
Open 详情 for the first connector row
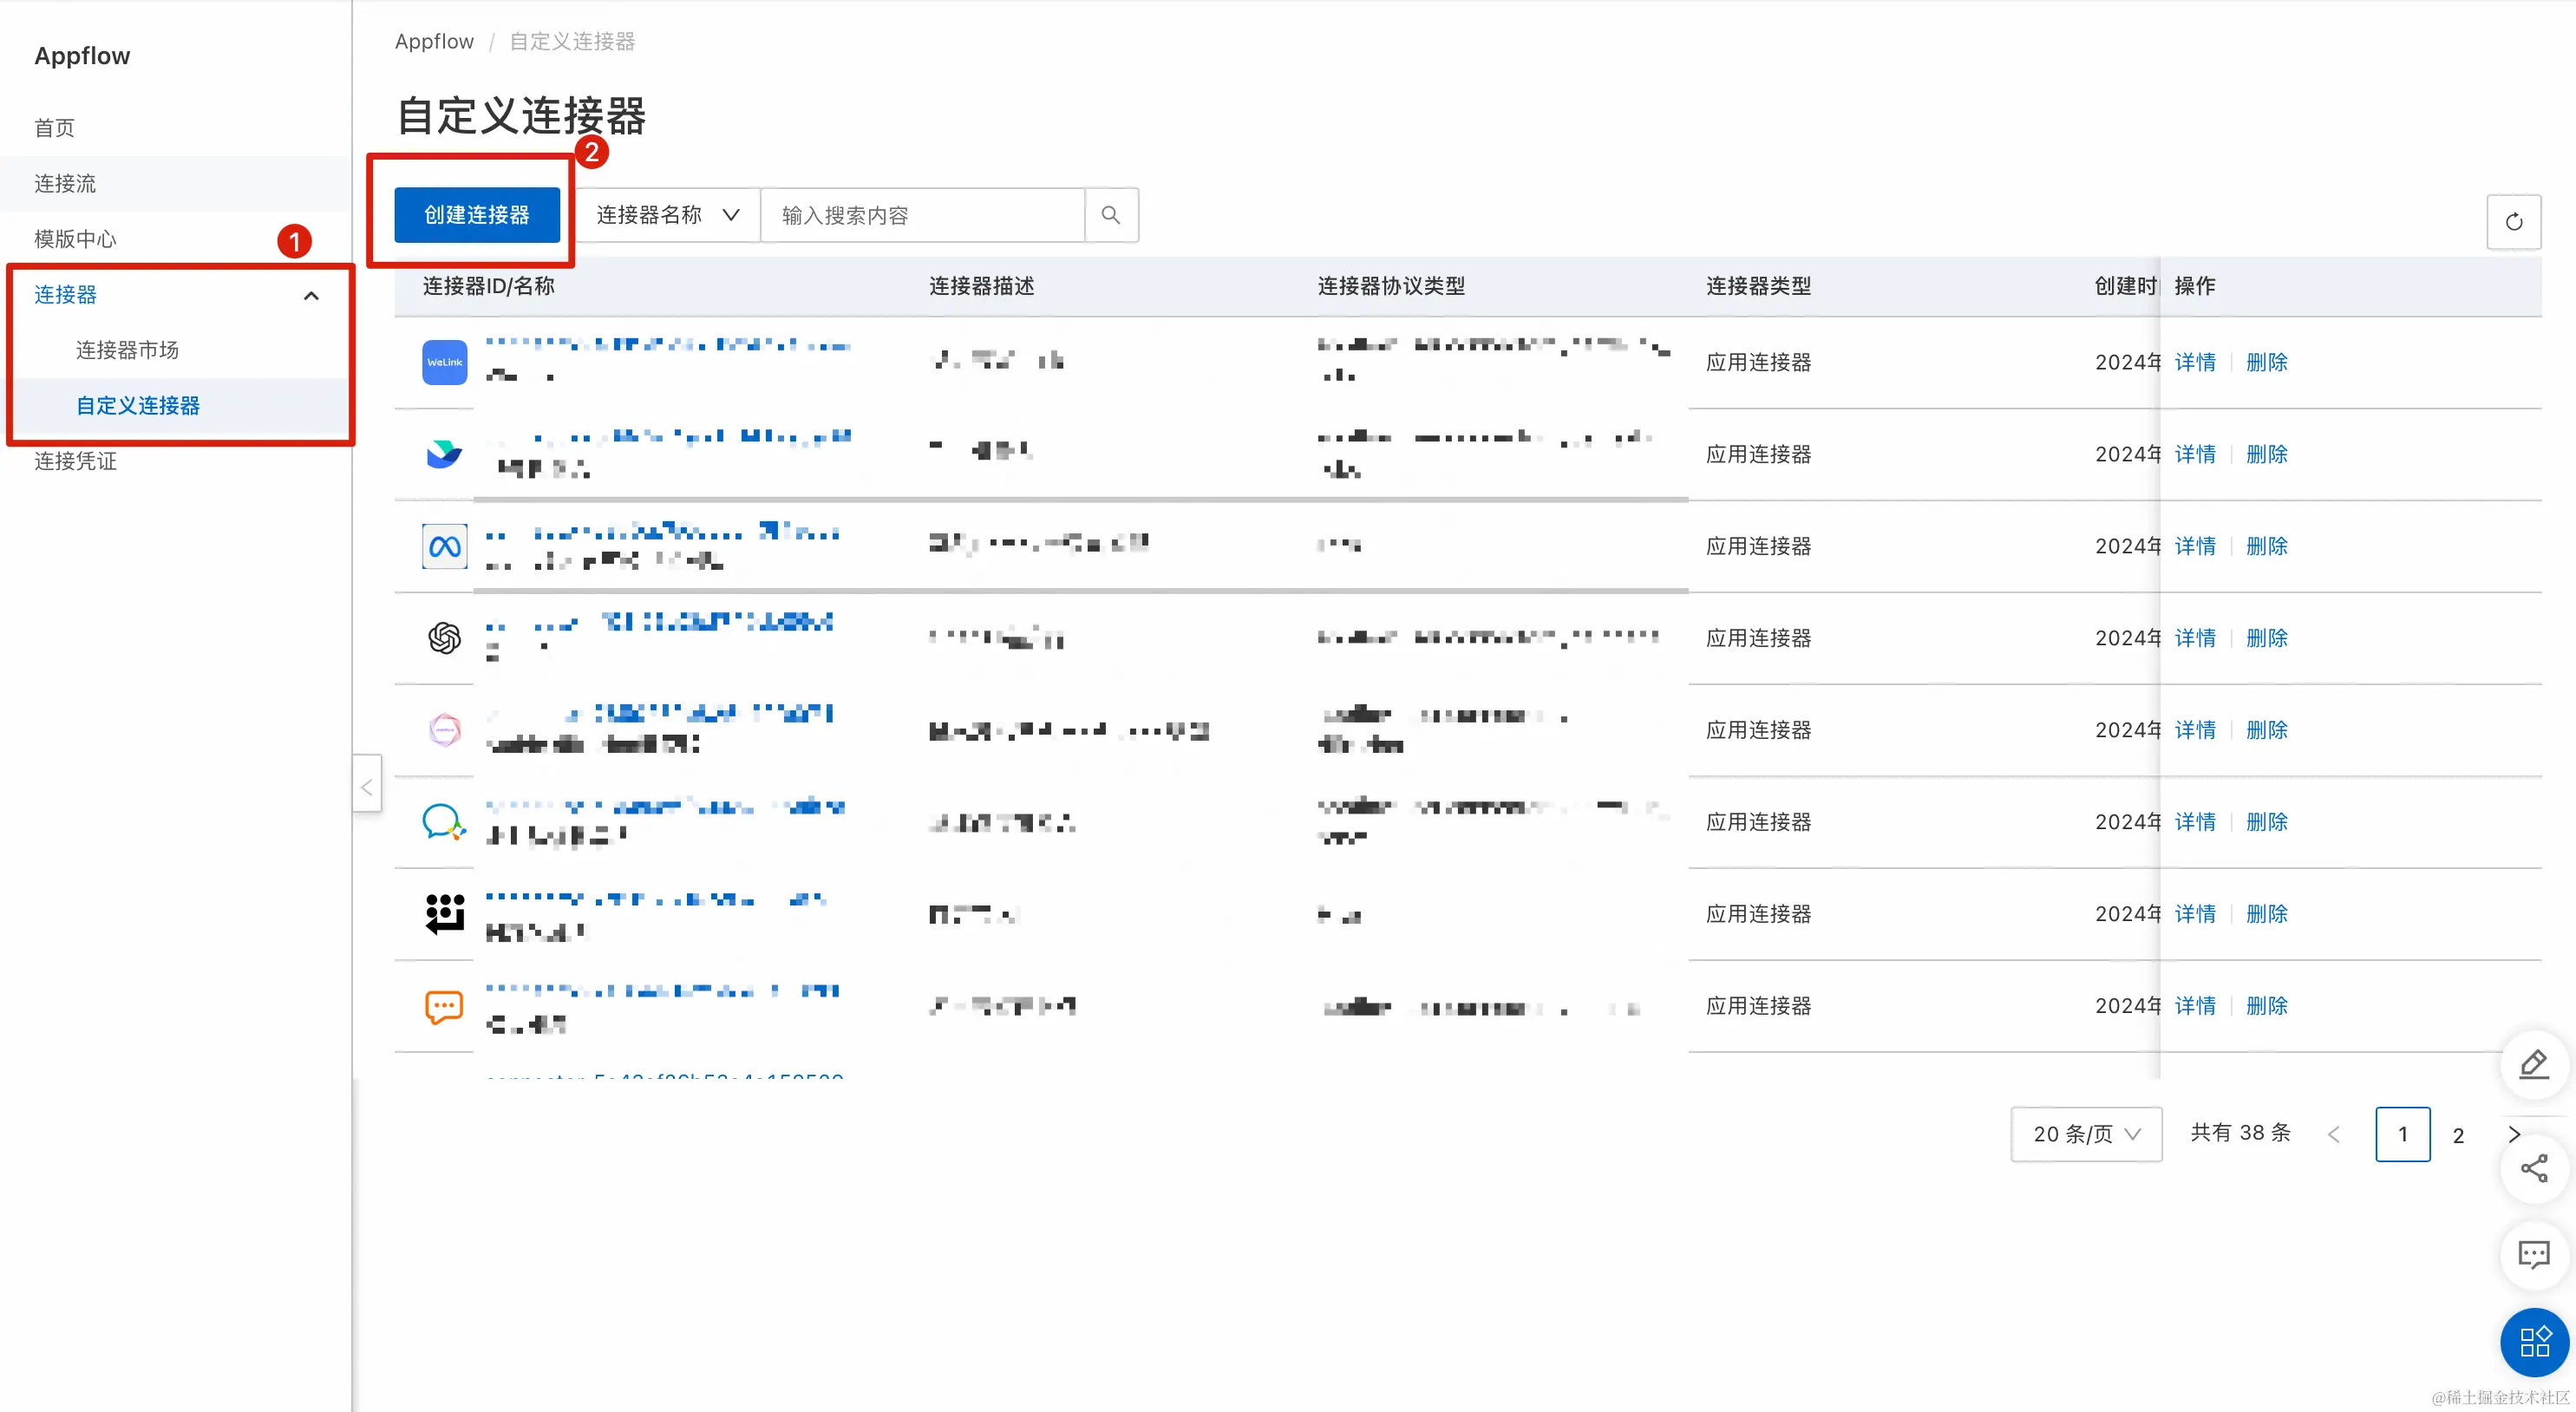tap(2194, 362)
